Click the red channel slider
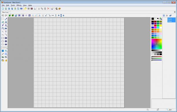This screenshot has height=112, width=177. [x=156, y=57]
